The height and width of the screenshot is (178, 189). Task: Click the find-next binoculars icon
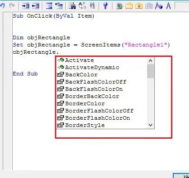coord(92,6)
